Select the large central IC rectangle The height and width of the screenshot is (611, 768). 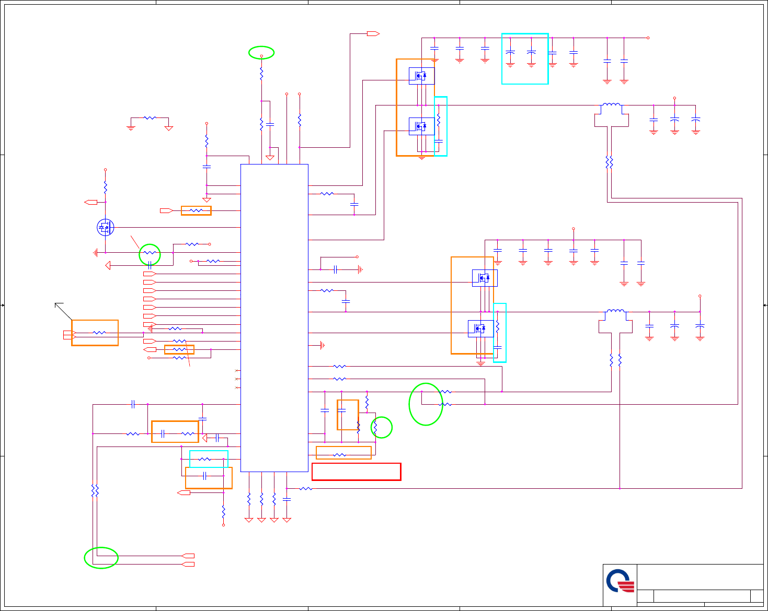pos(274,318)
